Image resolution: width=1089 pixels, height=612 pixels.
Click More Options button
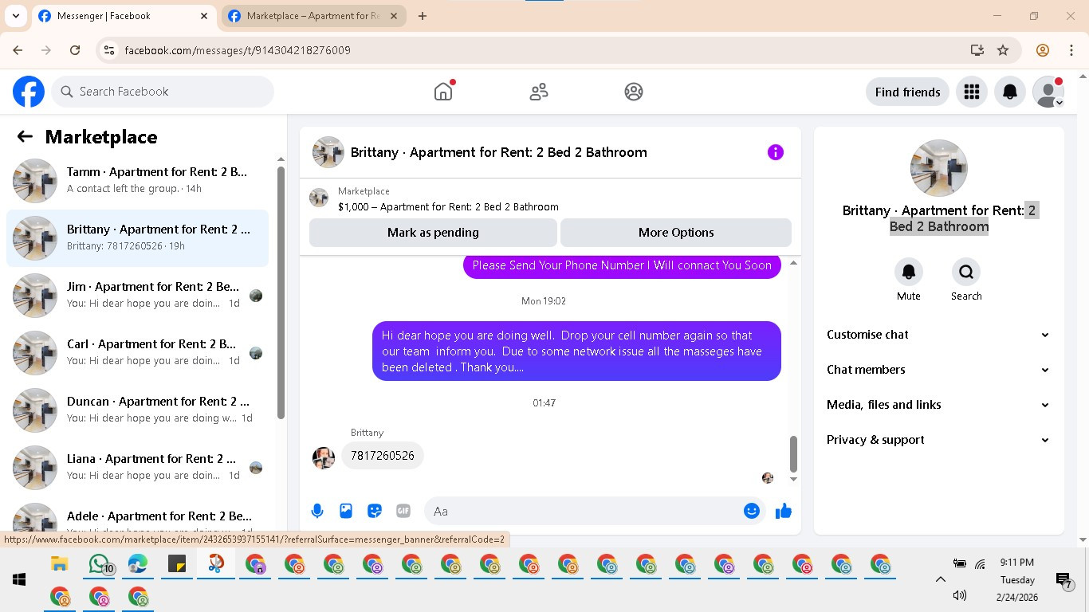(x=676, y=233)
